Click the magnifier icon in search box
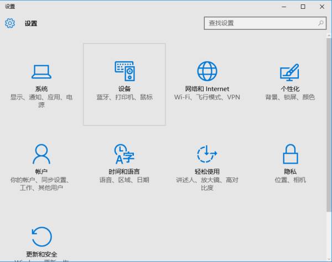This screenshot has height=262, width=332. [x=320, y=23]
